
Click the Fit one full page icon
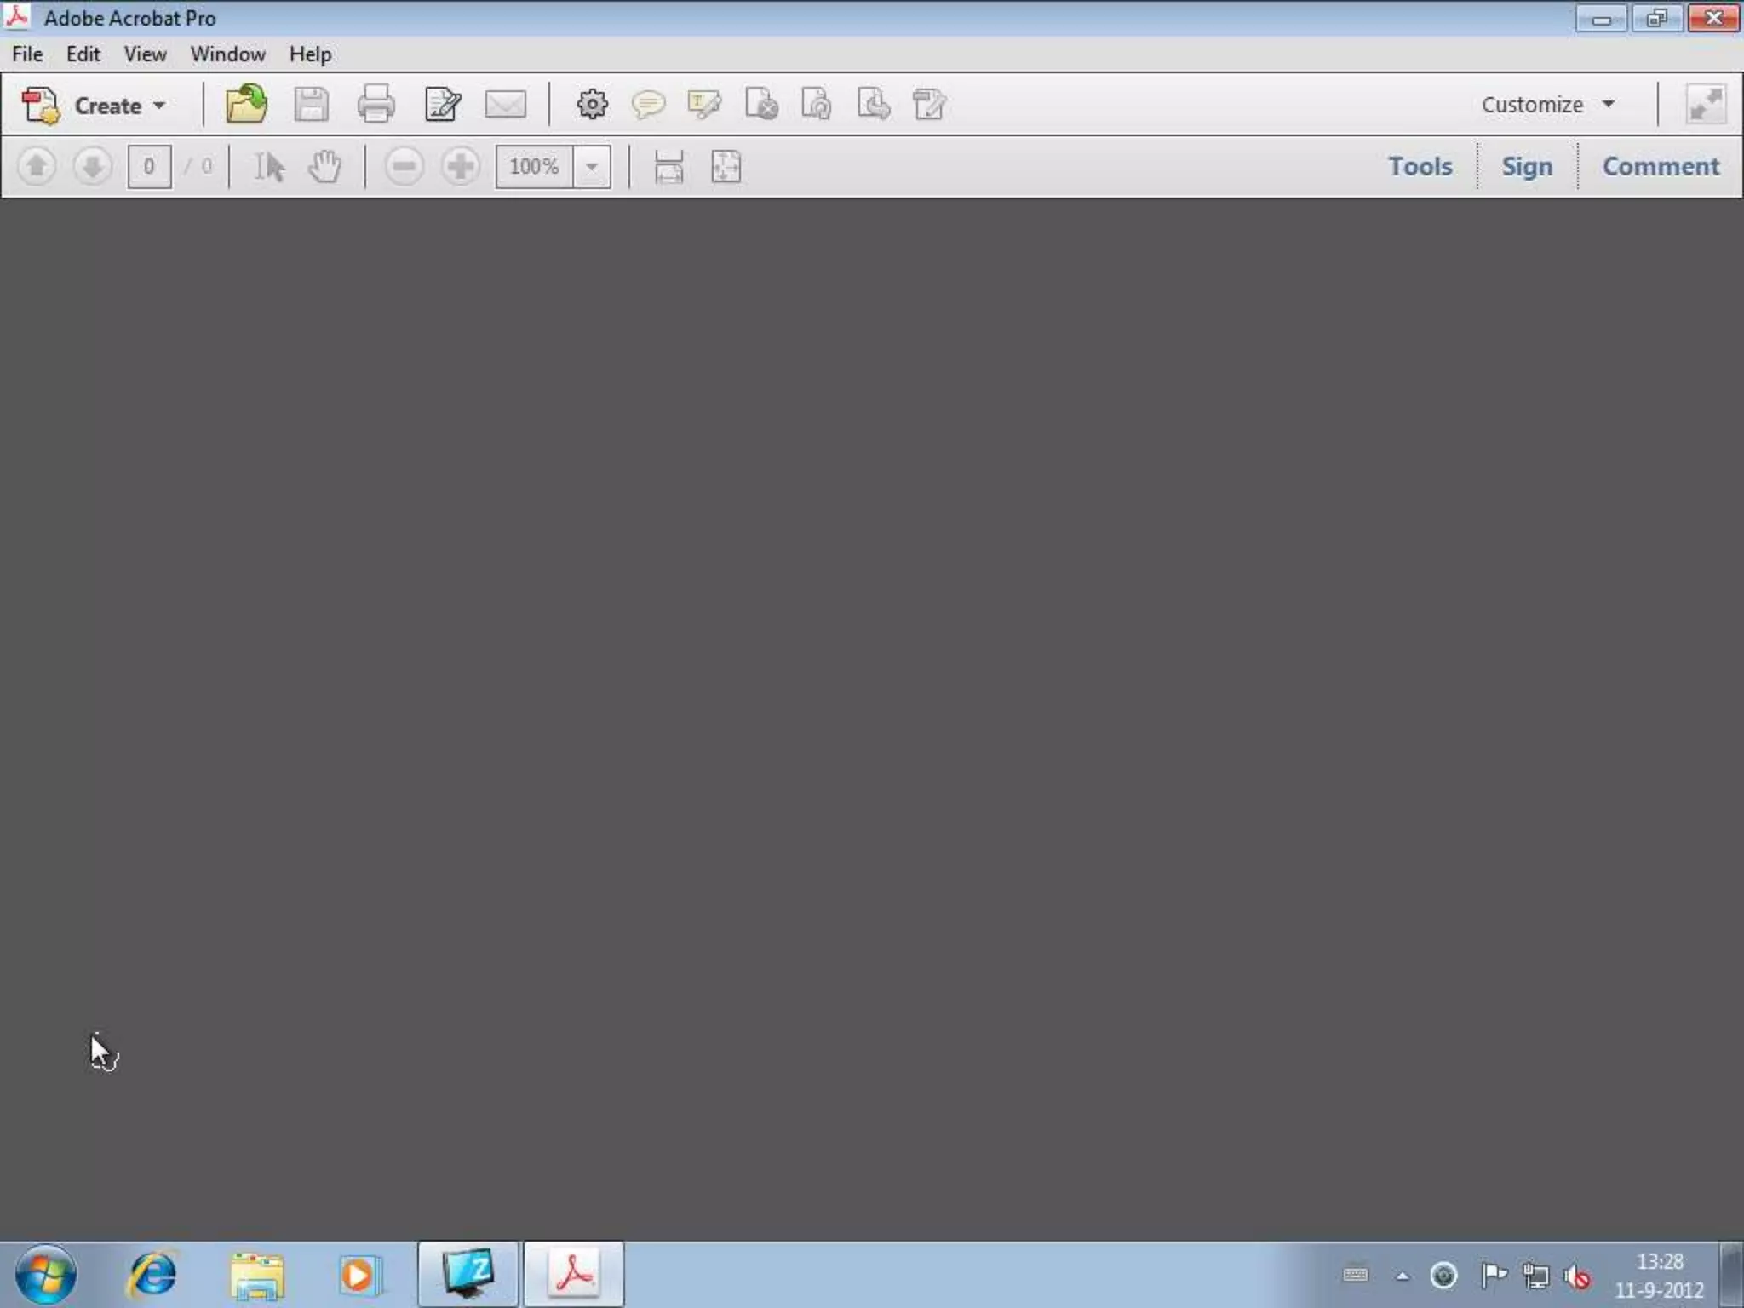click(x=726, y=166)
